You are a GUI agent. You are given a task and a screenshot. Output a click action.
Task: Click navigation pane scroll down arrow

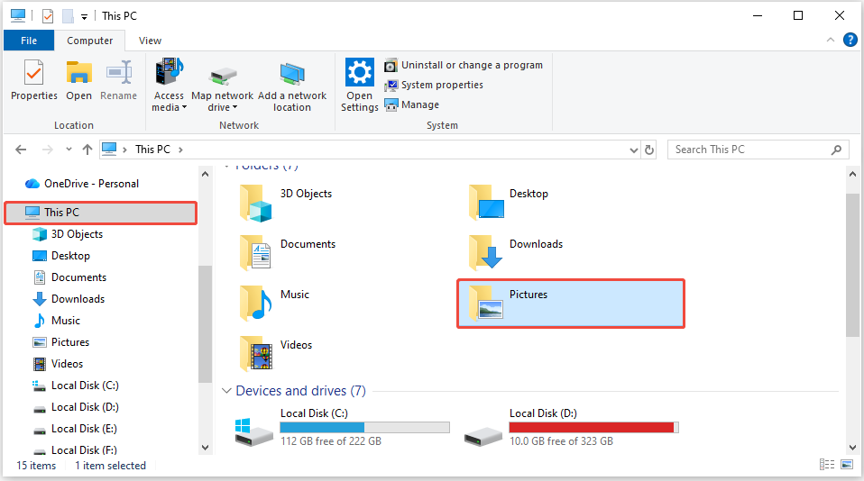[x=205, y=448]
